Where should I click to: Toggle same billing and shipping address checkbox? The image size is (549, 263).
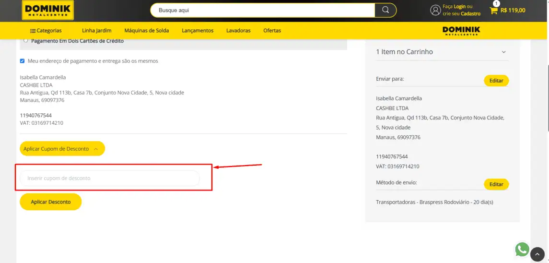tap(23, 60)
